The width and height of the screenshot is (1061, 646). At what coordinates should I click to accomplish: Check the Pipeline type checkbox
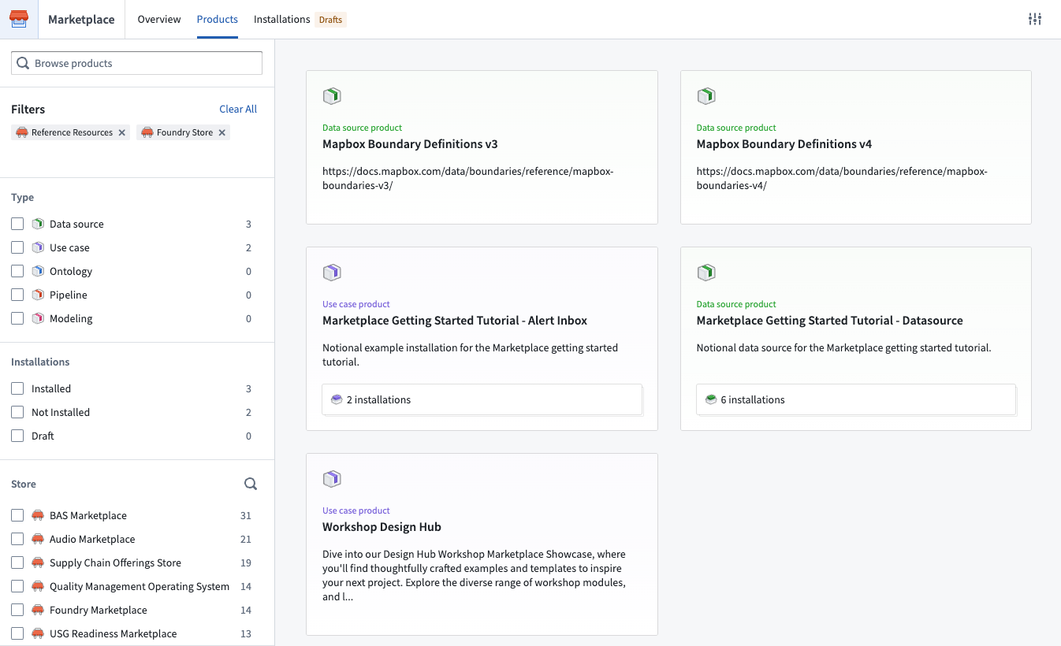coord(17,295)
